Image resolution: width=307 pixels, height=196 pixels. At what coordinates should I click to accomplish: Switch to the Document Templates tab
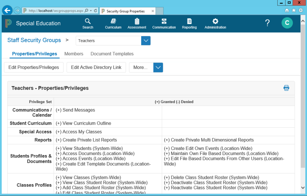tap(112, 54)
